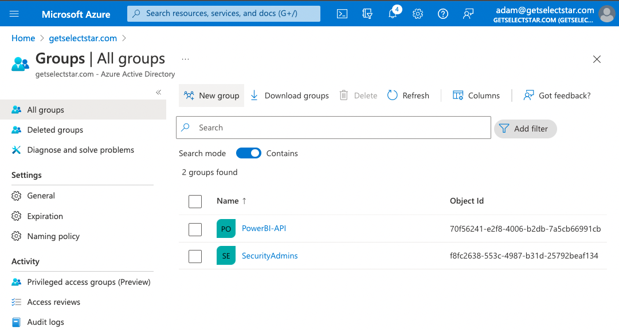Open Directories and subscriptions filter icon
The image size is (619, 330).
click(x=367, y=14)
